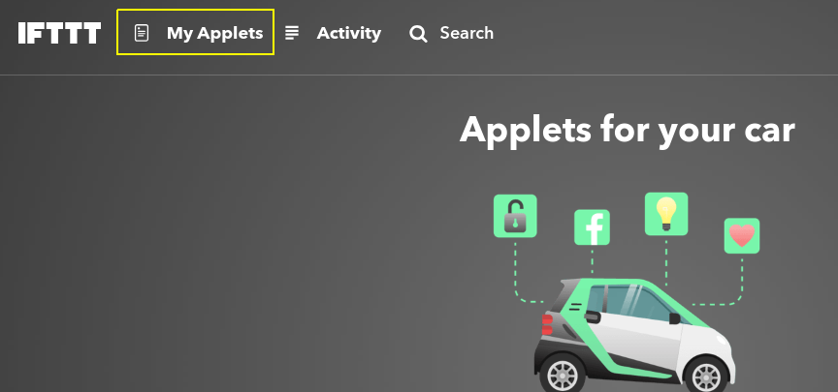Click the dashed line under the padlock
The image size is (838, 392).
click(527, 273)
